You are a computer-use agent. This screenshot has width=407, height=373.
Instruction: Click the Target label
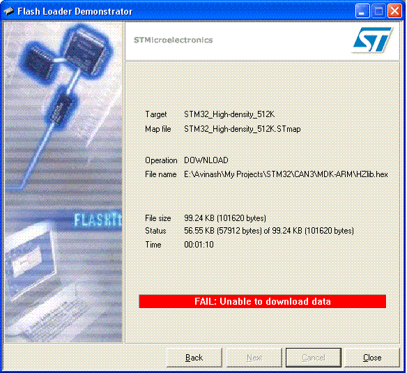click(x=155, y=114)
